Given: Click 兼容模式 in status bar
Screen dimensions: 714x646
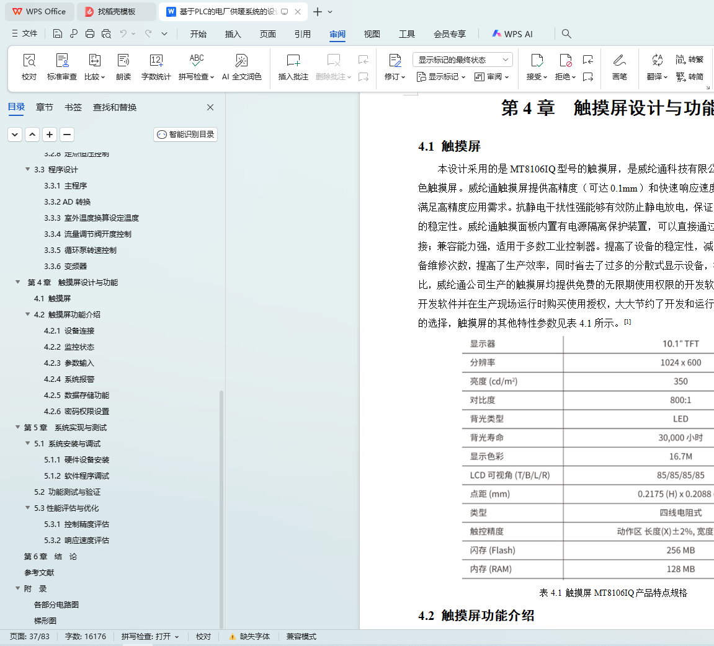Looking at the screenshot, I should (x=301, y=637).
